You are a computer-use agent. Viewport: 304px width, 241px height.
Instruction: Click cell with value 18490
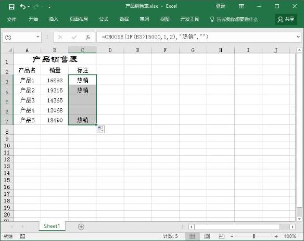click(55, 120)
